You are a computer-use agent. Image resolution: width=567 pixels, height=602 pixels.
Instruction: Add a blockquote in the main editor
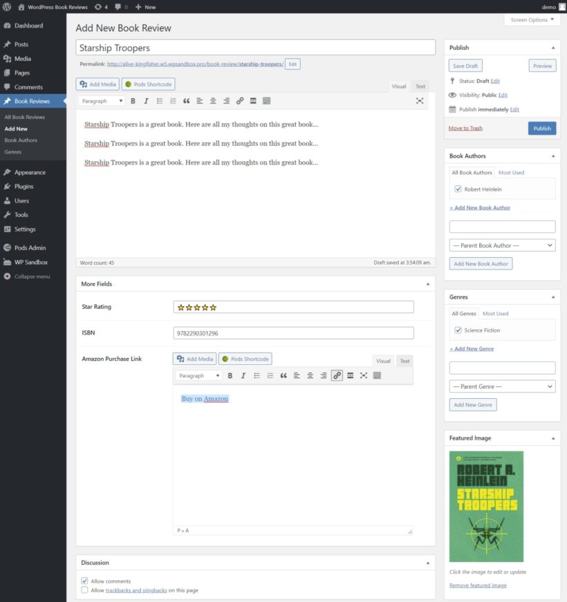pyautogui.click(x=185, y=100)
